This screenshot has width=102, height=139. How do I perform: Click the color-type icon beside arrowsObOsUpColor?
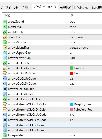(5, 68)
